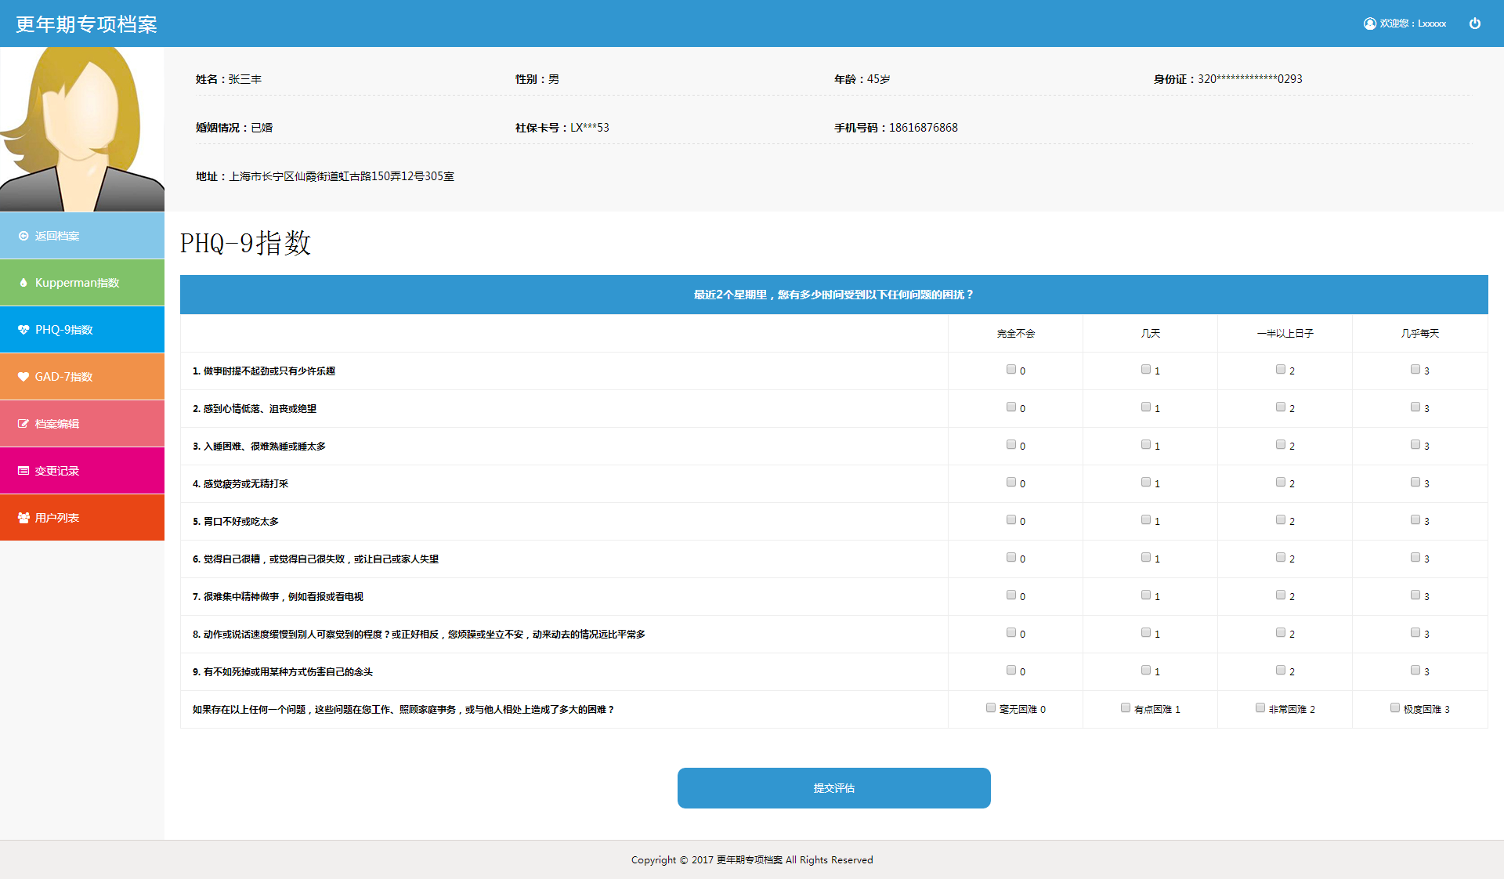Click the droplet icon beside Kupperman指数
The width and height of the screenshot is (1504, 879).
point(23,283)
